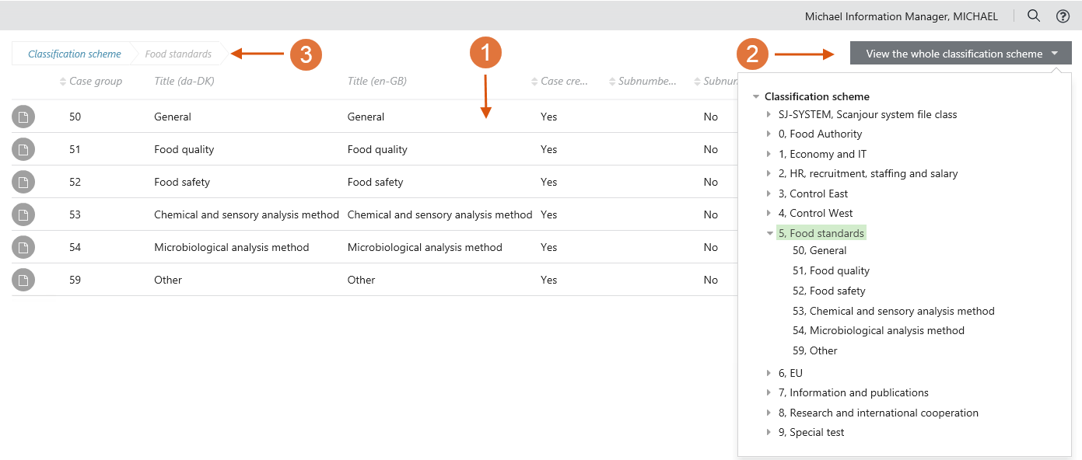This screenshot has width=1082, height=460.
Task: Click the search magnifier icon
Action: [1034, 16]
